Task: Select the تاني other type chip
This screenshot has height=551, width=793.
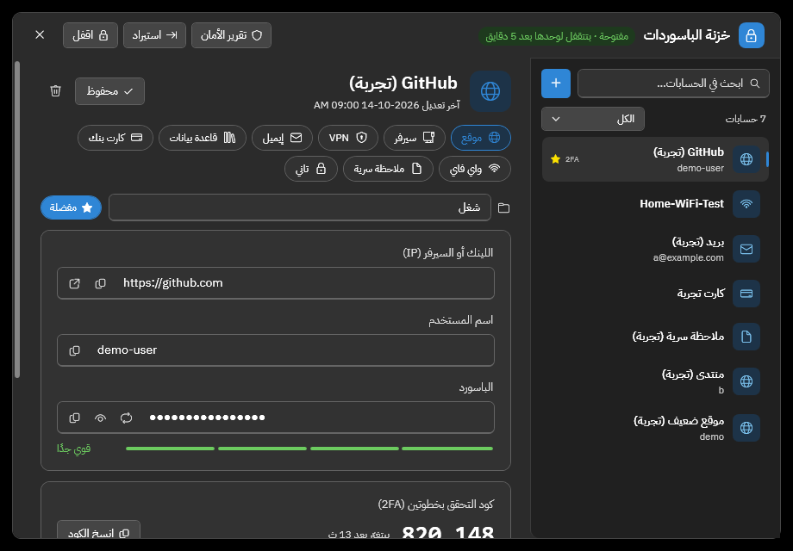Action: [311, 169]
